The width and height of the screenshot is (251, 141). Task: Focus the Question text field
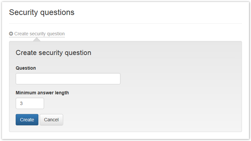(x=68, y=79)
